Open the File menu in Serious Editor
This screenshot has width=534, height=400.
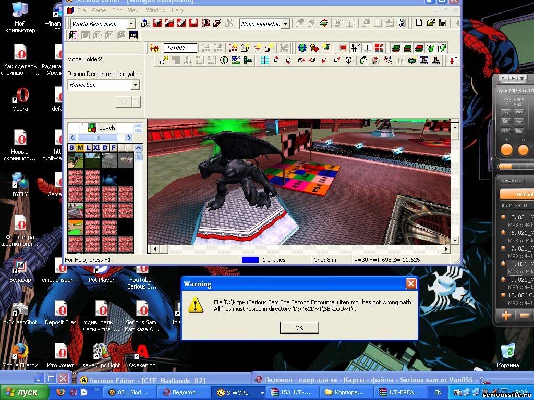tap(81, 10)
